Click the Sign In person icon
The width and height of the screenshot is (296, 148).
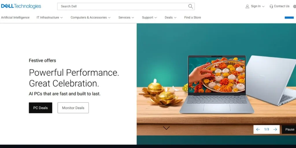(247, 6)
